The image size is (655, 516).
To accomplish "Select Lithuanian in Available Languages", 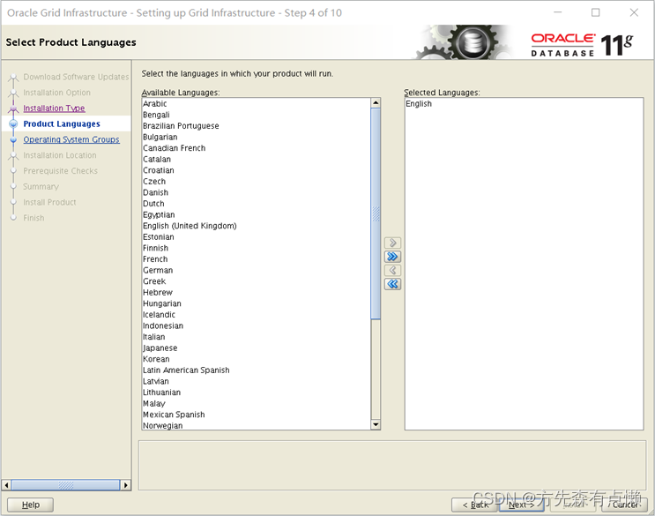I will tap(256, 393).
